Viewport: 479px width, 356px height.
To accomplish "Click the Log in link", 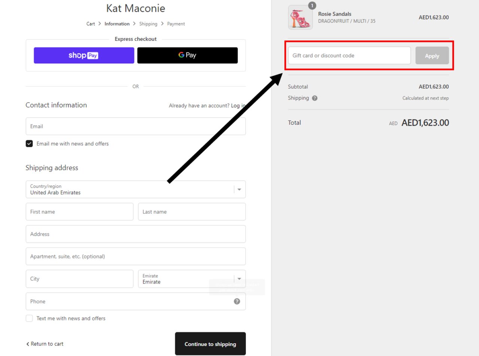I will (238, 106).
